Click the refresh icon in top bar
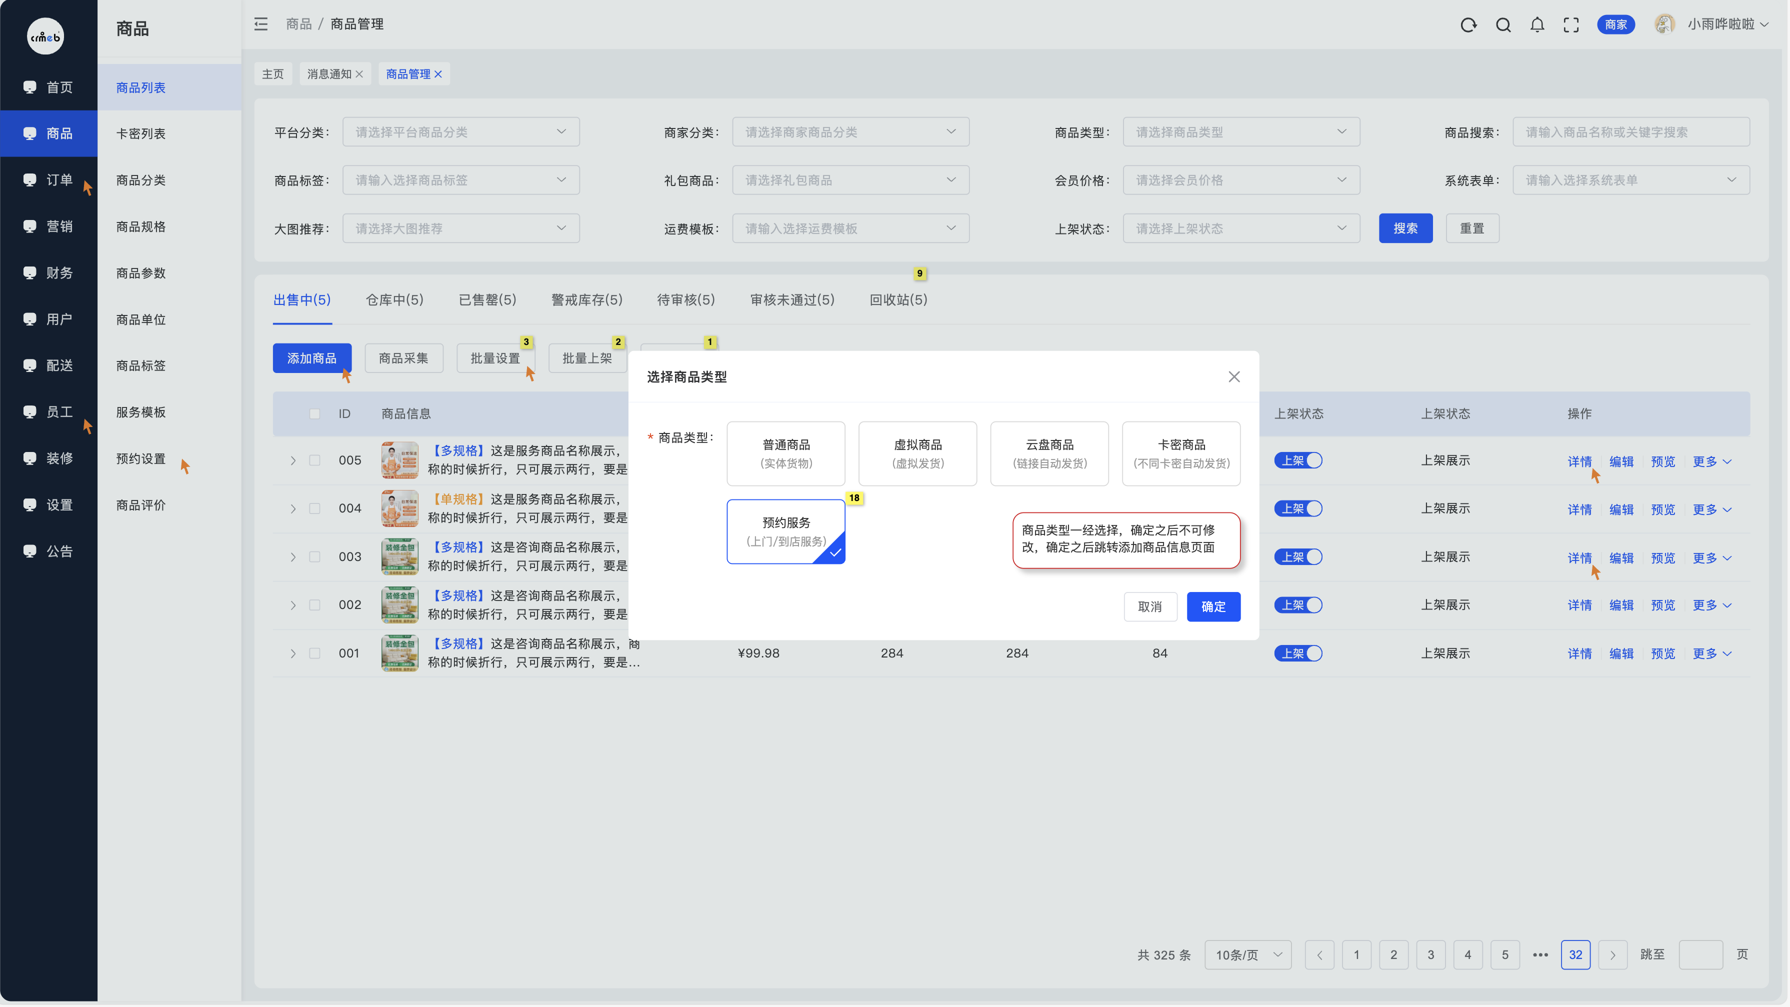This screenshot has width=1790, height=1007. pyautogui.click(x=1467, y=25)
